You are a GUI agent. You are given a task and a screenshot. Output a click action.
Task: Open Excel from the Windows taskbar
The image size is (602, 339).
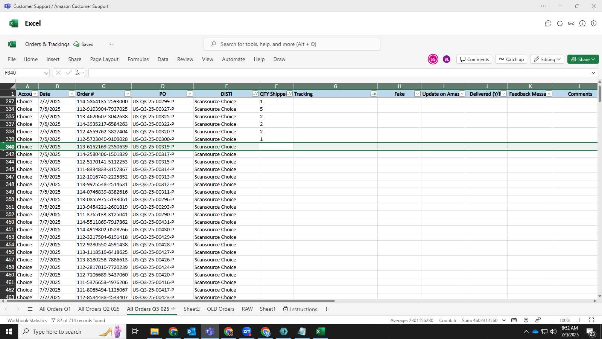320,331
